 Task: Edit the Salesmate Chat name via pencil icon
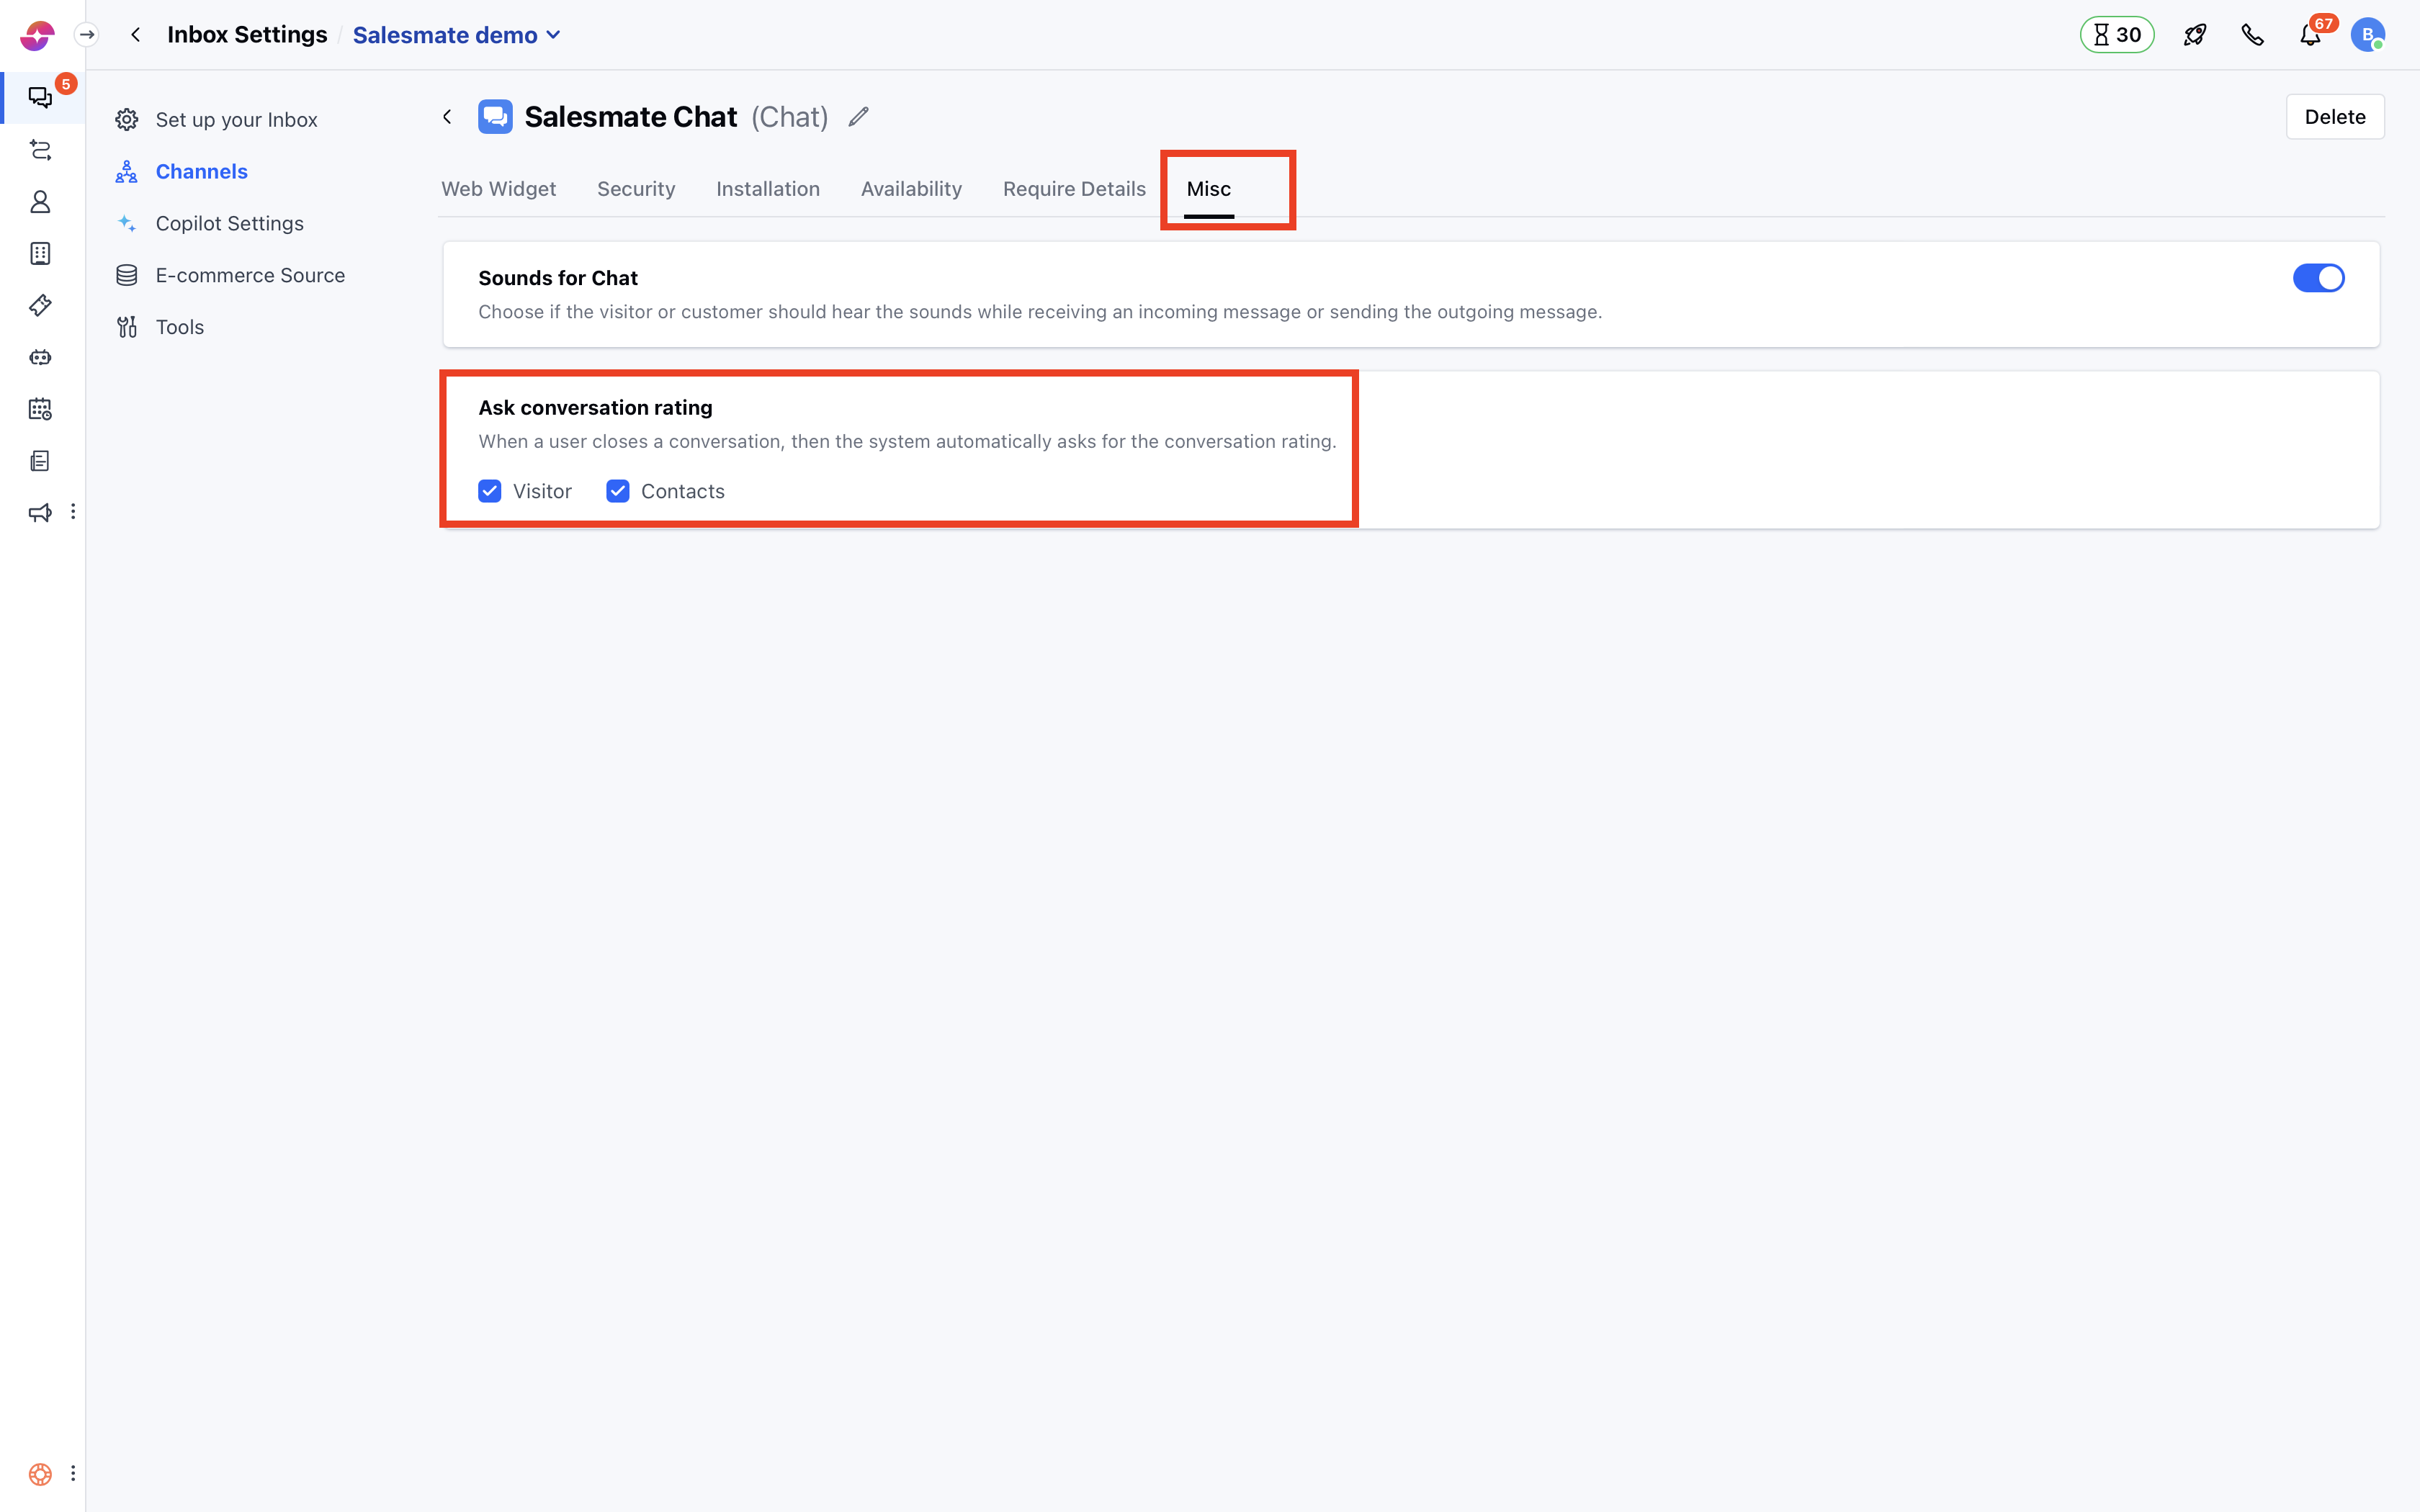click(857, 116)
